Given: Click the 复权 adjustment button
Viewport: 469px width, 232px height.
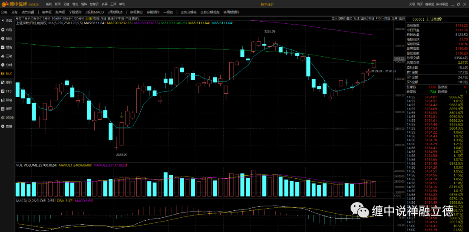Looking at the screenshot, I should 342,19.
